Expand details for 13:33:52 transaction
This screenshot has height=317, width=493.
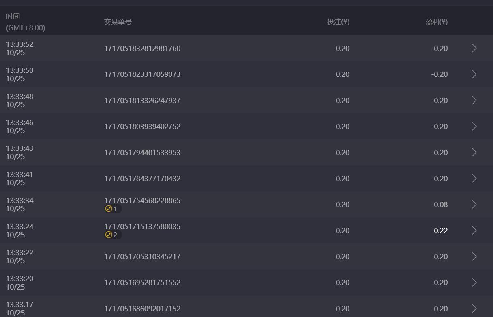point(474,48)
